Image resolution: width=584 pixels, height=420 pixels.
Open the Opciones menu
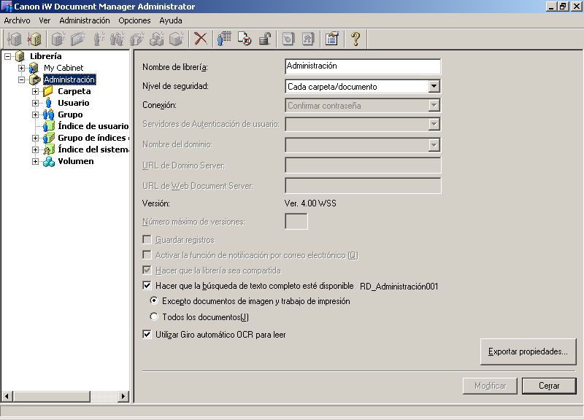[134, 20]
